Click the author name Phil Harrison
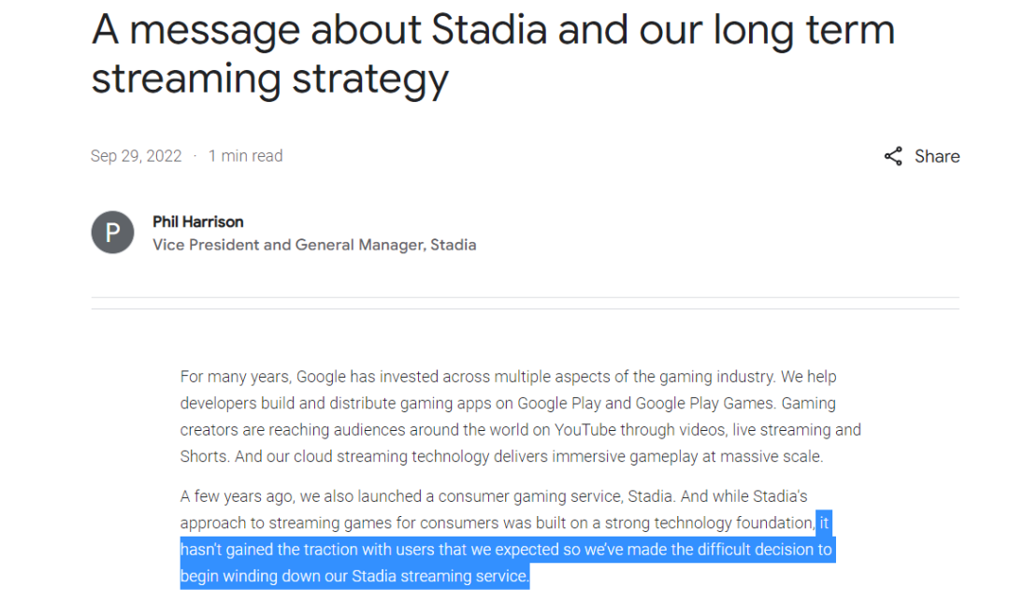 (x=197, y=222)
